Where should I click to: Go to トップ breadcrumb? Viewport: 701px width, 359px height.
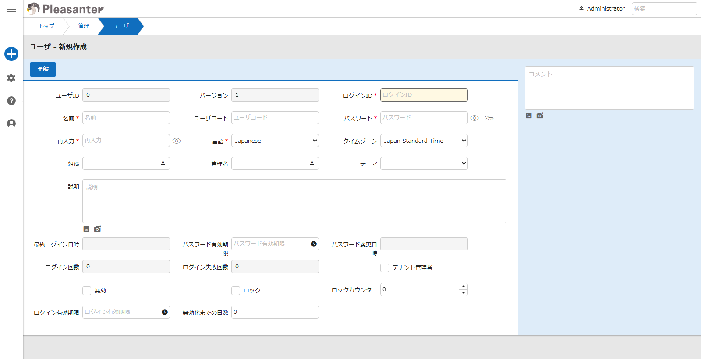point(47,26)
